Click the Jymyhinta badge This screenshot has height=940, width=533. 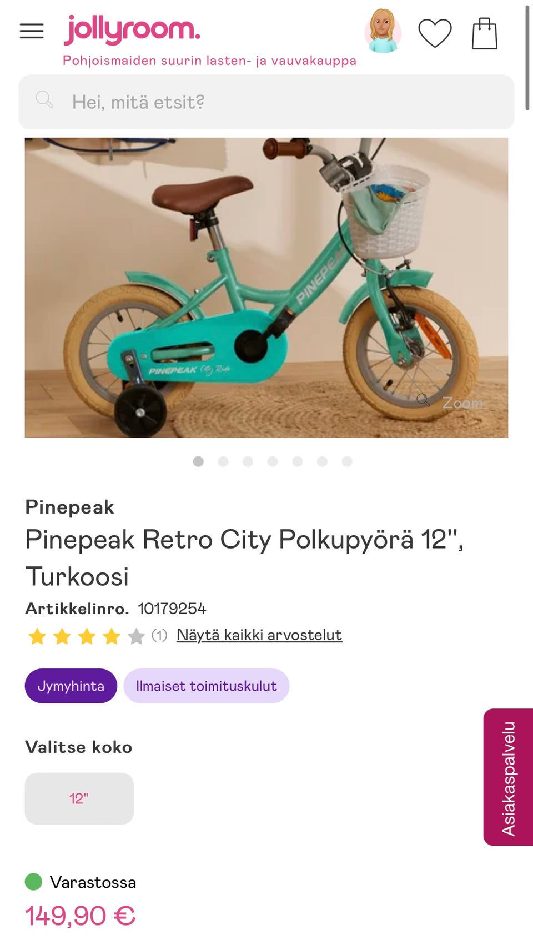[71, 686]
